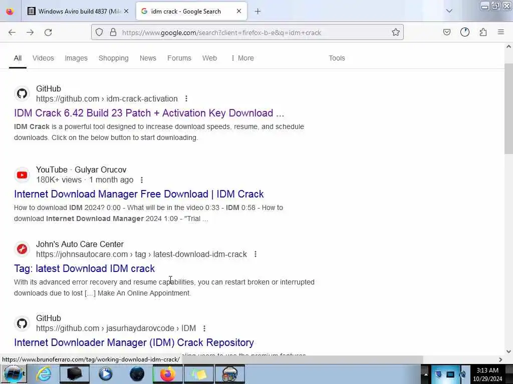
Task: Click the system tray shield icon
Action: coord(439,374)
